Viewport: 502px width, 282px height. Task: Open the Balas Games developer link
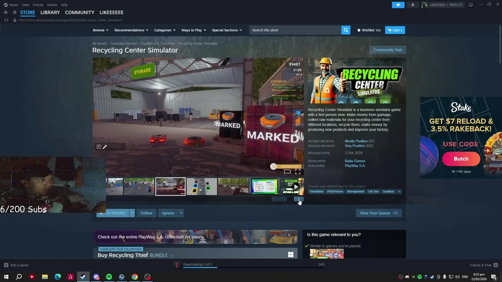(x=355, y=161)
